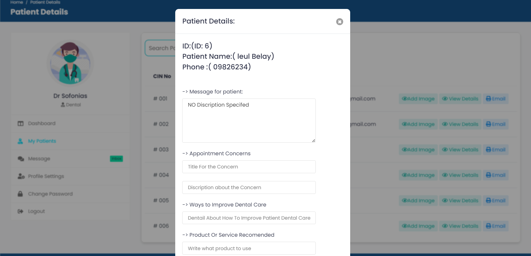Screen dimensions: 531x256
Task: Click Email button for patient 005
Action: point(496,201)
